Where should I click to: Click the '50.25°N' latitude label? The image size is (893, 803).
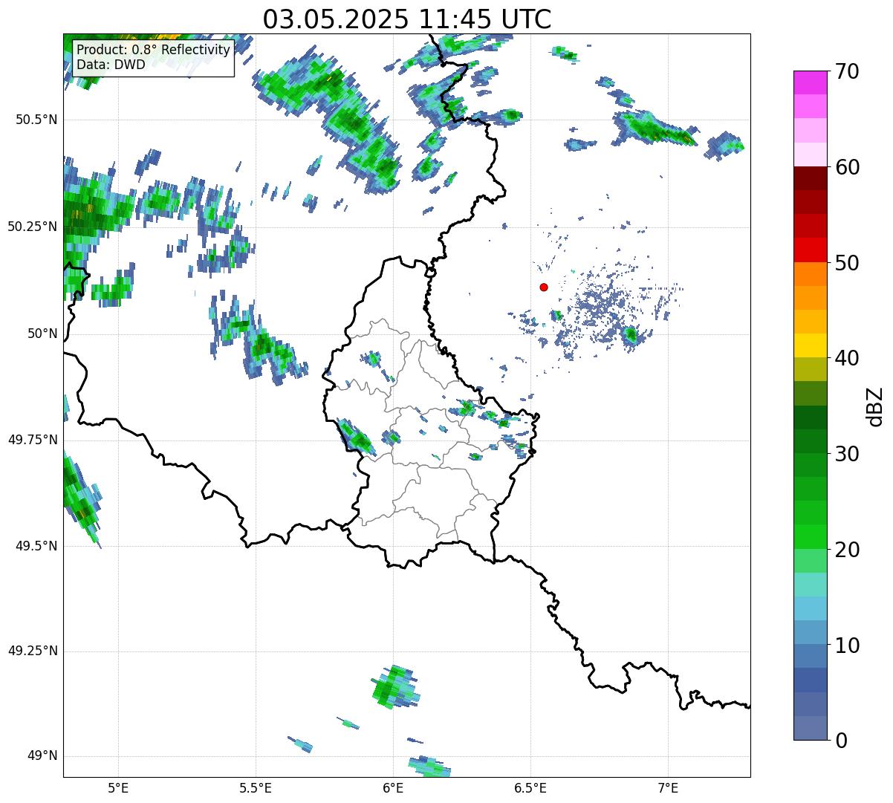click(33, 227)
